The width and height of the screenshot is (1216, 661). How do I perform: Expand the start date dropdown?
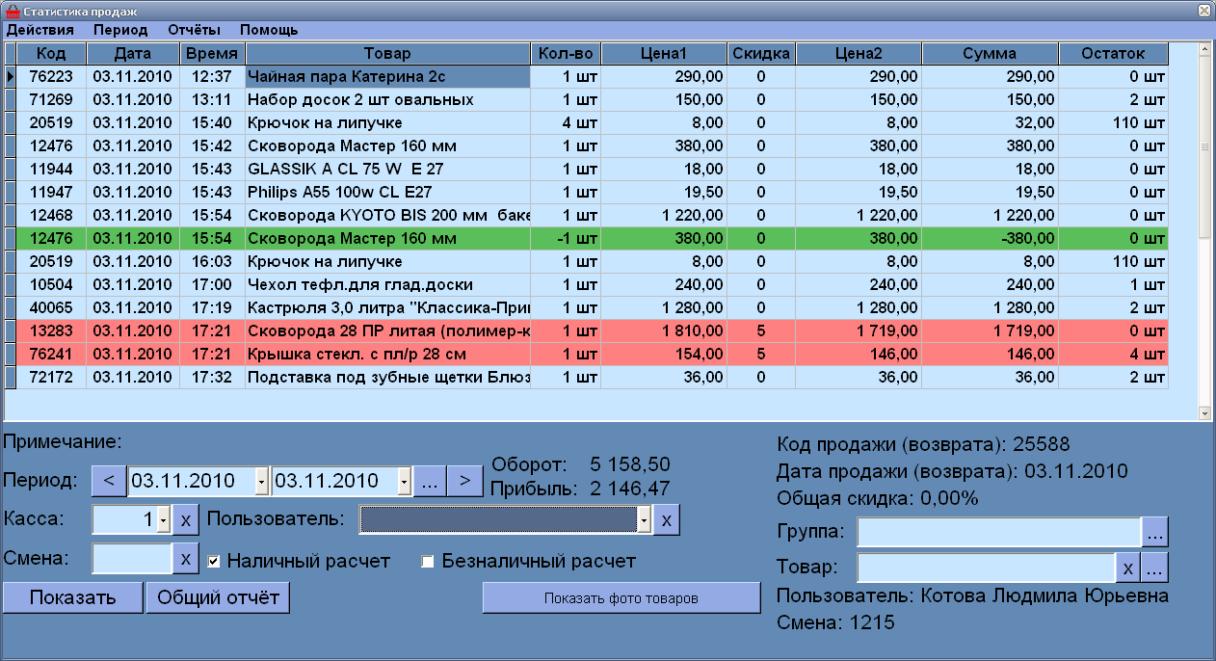click(262, 480)
